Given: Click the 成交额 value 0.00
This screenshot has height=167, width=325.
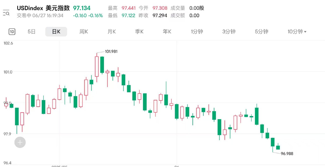Looking at the screenshot, I should 195,15.
